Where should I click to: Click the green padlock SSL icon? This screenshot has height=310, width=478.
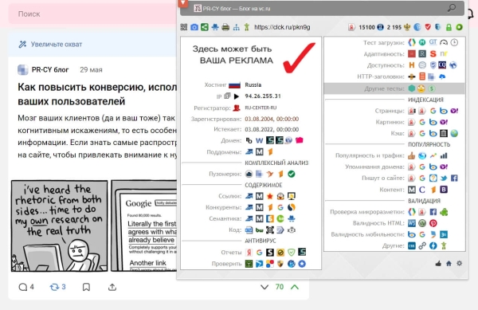[449, 27]
